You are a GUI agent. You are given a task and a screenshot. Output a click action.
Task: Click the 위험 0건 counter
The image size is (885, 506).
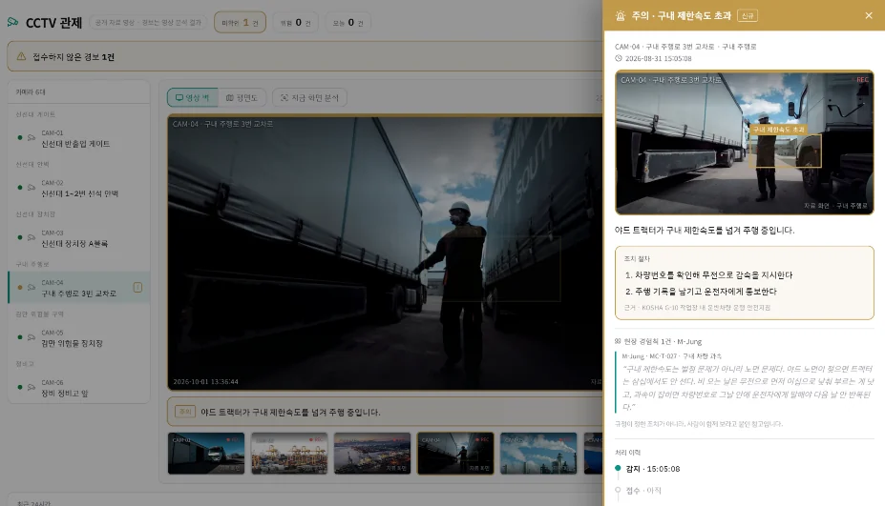pyautogui.click(x=296, y=23)
